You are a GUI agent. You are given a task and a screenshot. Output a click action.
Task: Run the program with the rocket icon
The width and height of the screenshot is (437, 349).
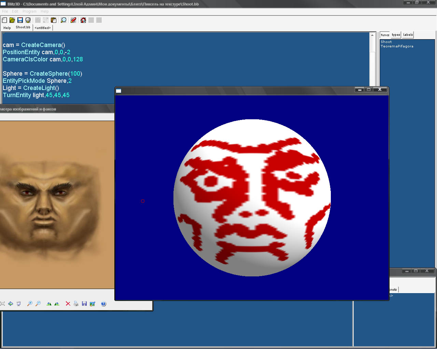pos(73,20)
